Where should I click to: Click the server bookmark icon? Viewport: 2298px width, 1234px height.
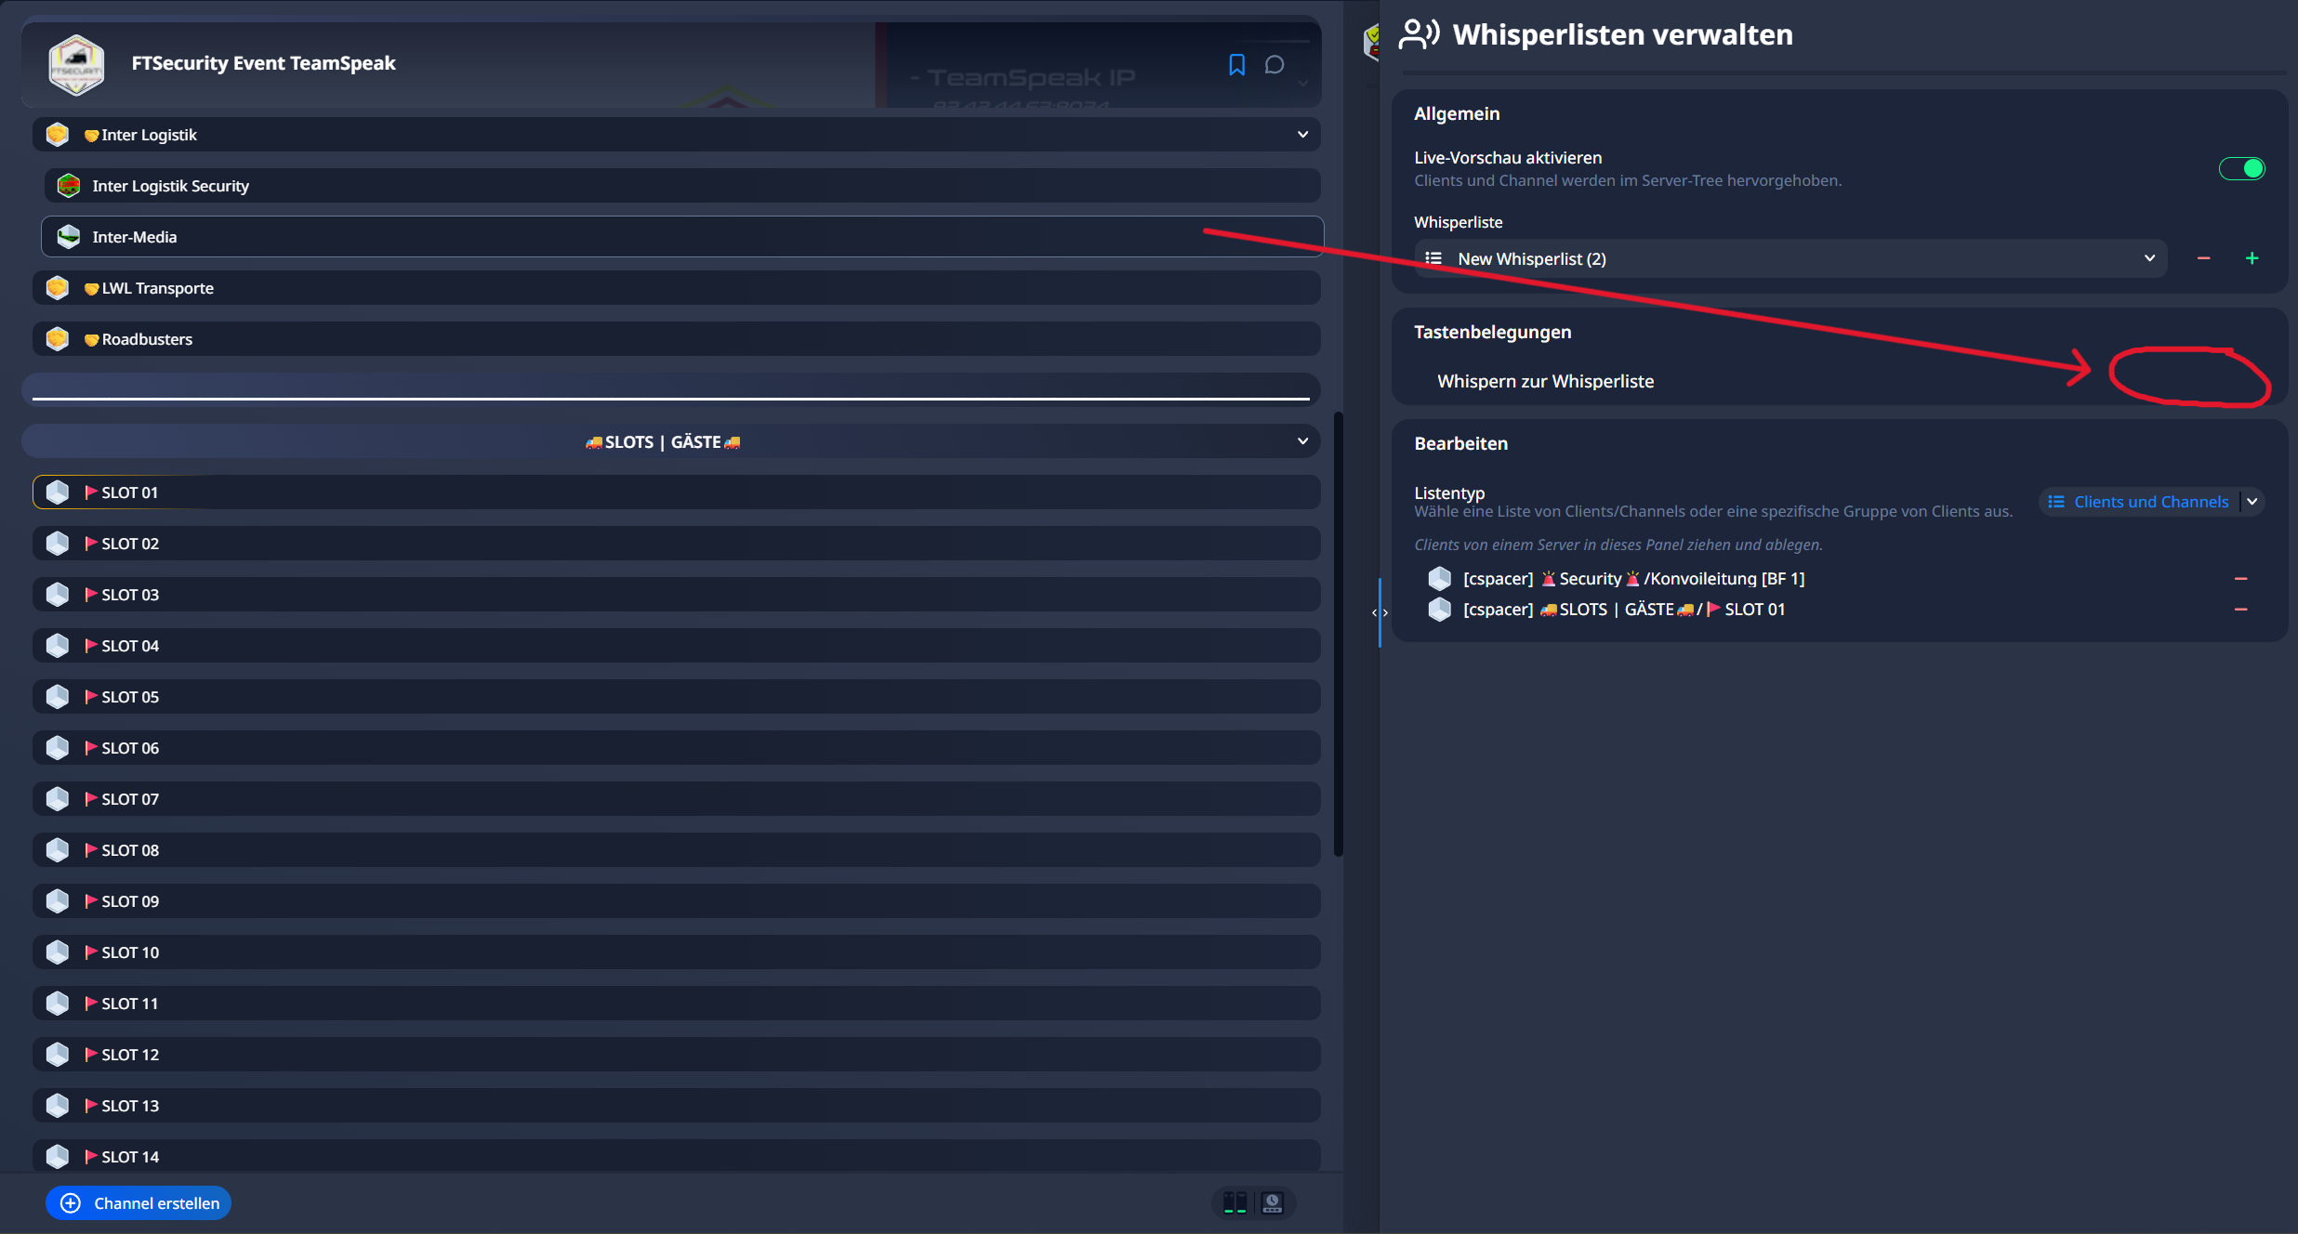[x=1236, y=64]
